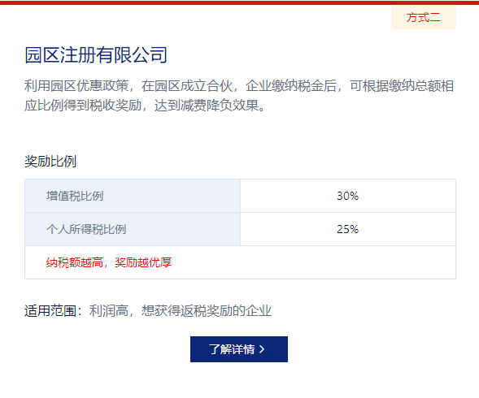Viewport: 479px width, 398px height.
Task: Select the 方式二 tab label
Action: tap(424, 17)
